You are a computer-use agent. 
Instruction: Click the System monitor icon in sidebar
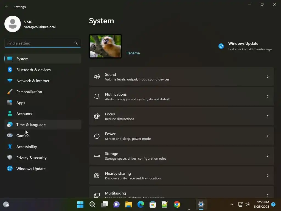pyautogui.click(x=10, y=59)
